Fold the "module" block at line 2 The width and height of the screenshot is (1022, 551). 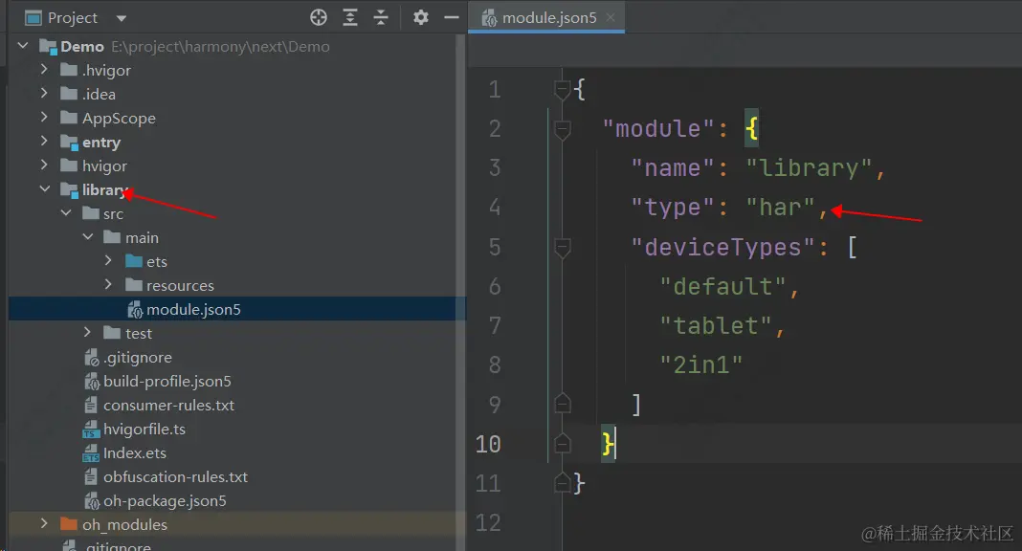pos(563,129)
